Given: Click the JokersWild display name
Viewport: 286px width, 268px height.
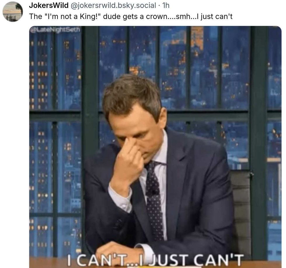Looking at the screenshot, I should point(49,6).
